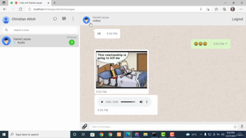Open a new browser tab
The image size is (246, 138).
coord(55,3)
